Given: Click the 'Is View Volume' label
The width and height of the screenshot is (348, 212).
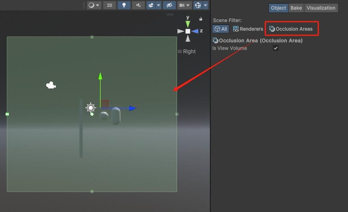Looking at the screenshot, I should pyautogui.click(x=230, y=48).
